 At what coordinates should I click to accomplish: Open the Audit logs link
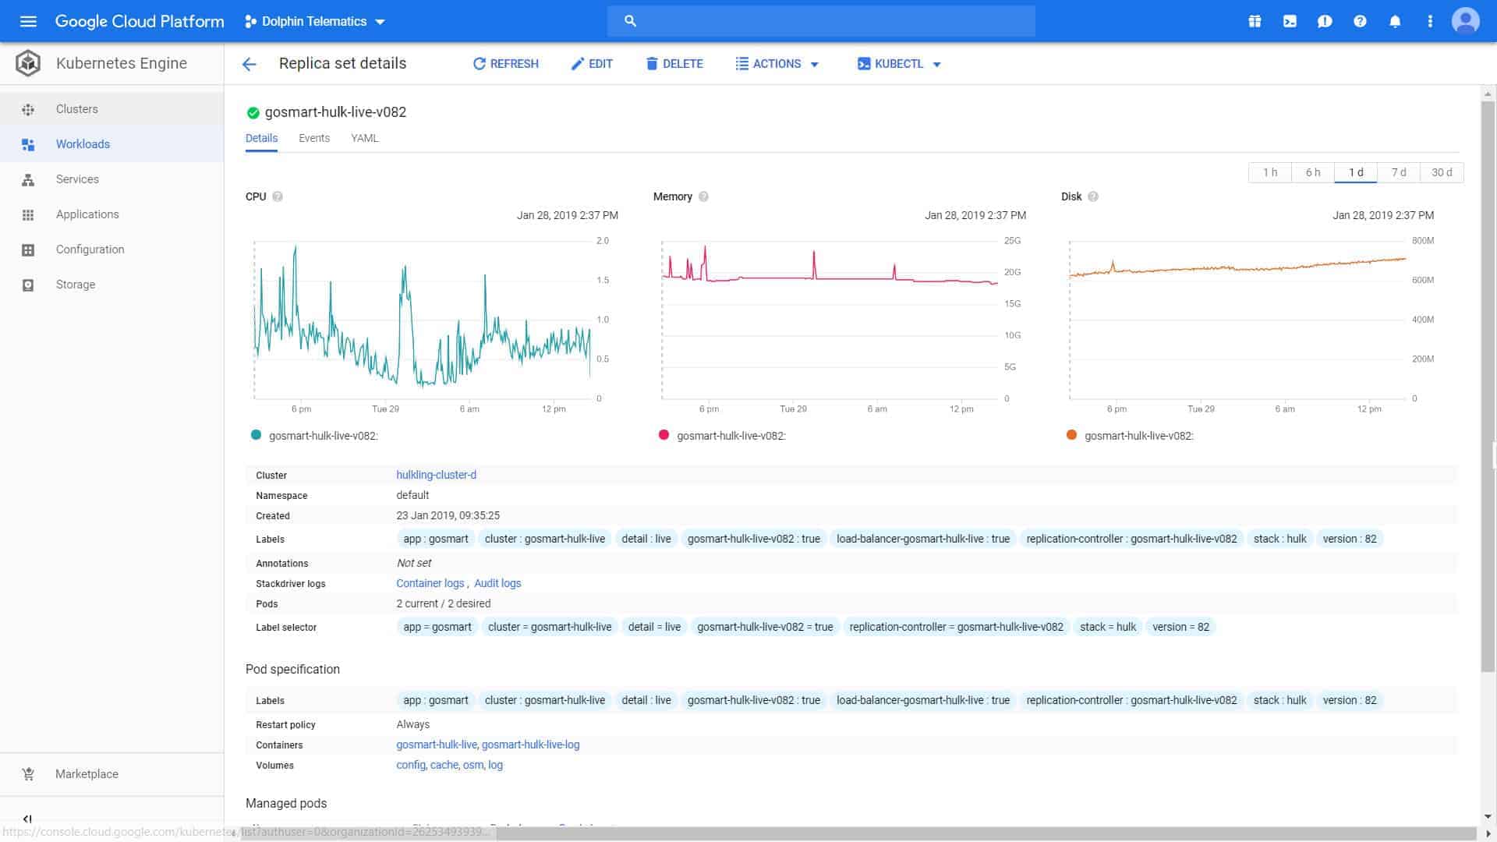pyautogui.click(x=497, y=583)
